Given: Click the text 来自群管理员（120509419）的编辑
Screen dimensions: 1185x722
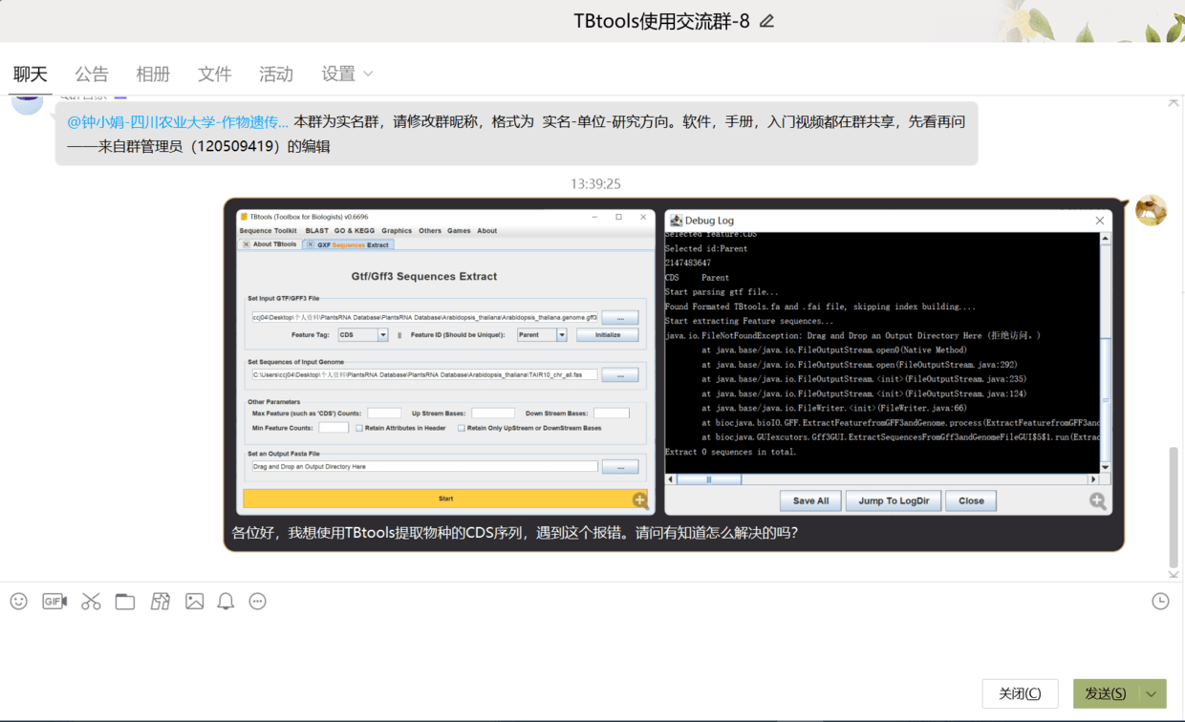Looking at the screenshot, I should [x=214, y=147].
